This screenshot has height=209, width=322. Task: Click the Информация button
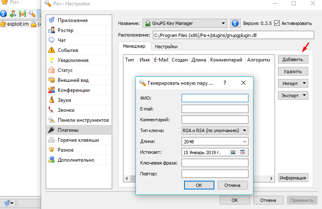tap(293, 178)
